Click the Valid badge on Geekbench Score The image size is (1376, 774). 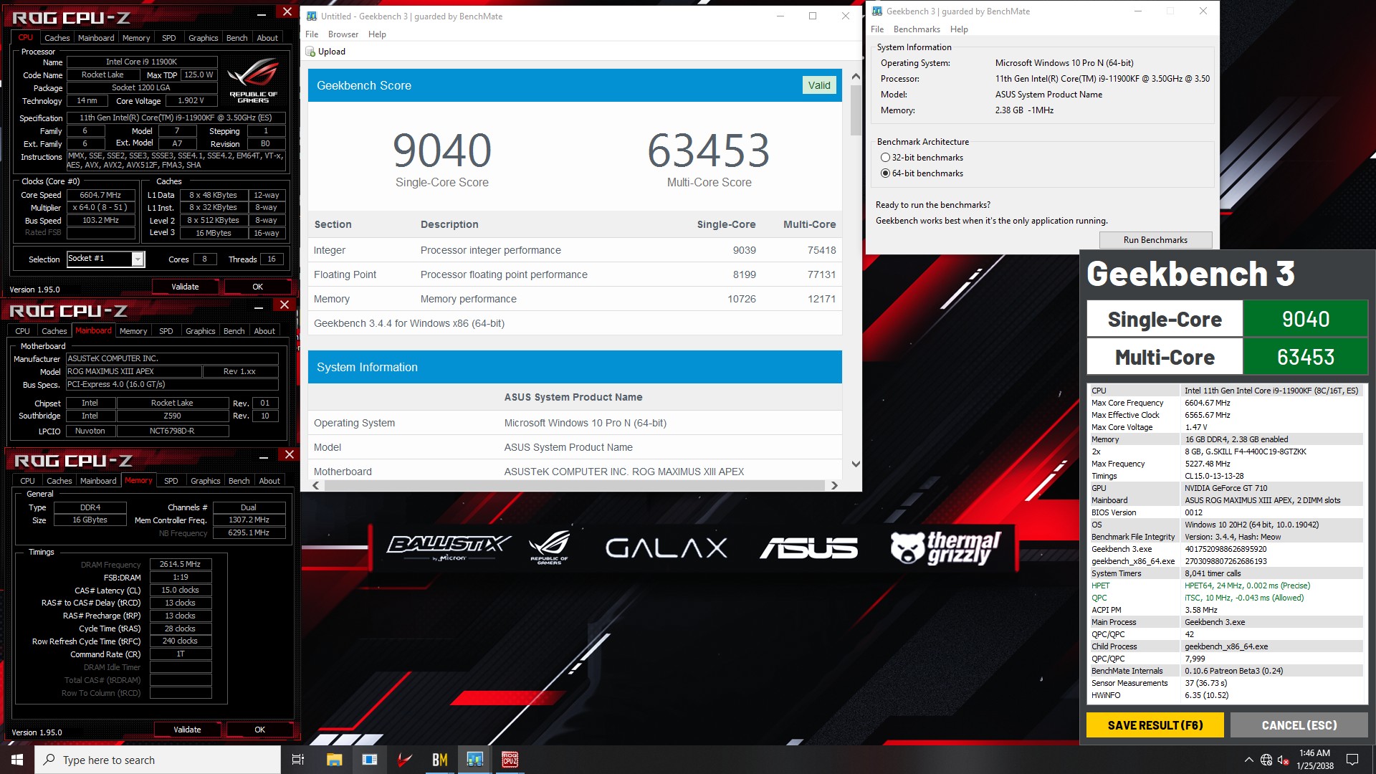coord(819,85)
